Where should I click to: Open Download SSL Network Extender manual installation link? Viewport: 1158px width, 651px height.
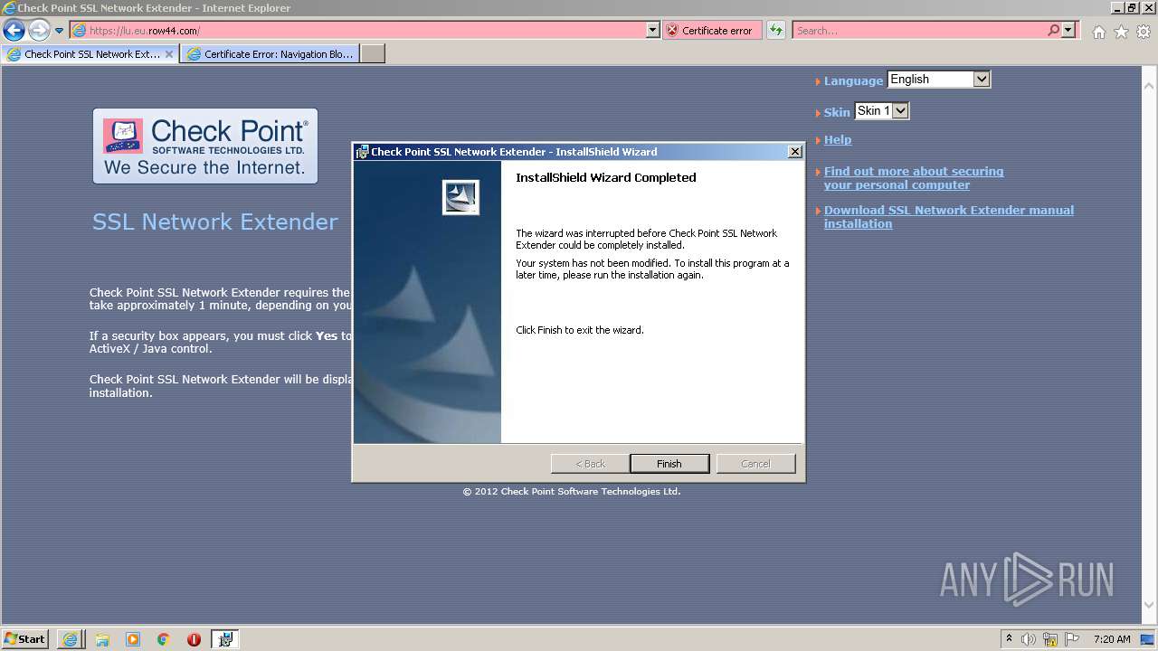coord(949,217)
